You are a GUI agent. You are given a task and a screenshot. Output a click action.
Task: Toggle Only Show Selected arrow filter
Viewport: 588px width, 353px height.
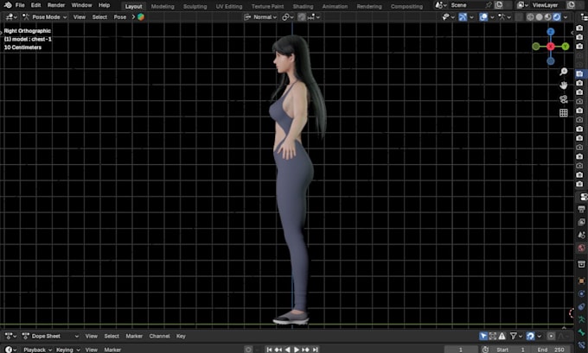click(483, 336)
